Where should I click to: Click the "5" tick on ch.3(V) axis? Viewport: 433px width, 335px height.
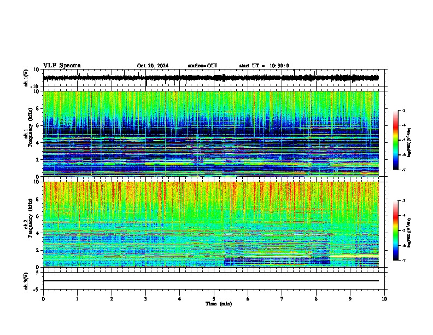(x=38, y=272)
